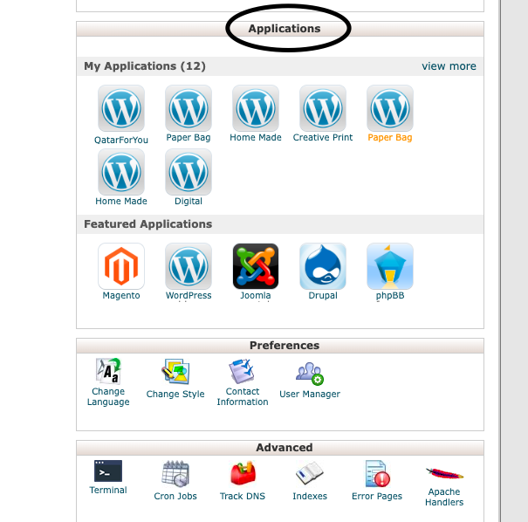Collapse the Preferences section header
528x522 pixels.
pyautogui.click(x=280, y=346)
